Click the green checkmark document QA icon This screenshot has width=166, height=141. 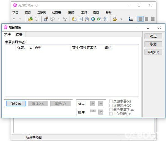tap(99, 19)
